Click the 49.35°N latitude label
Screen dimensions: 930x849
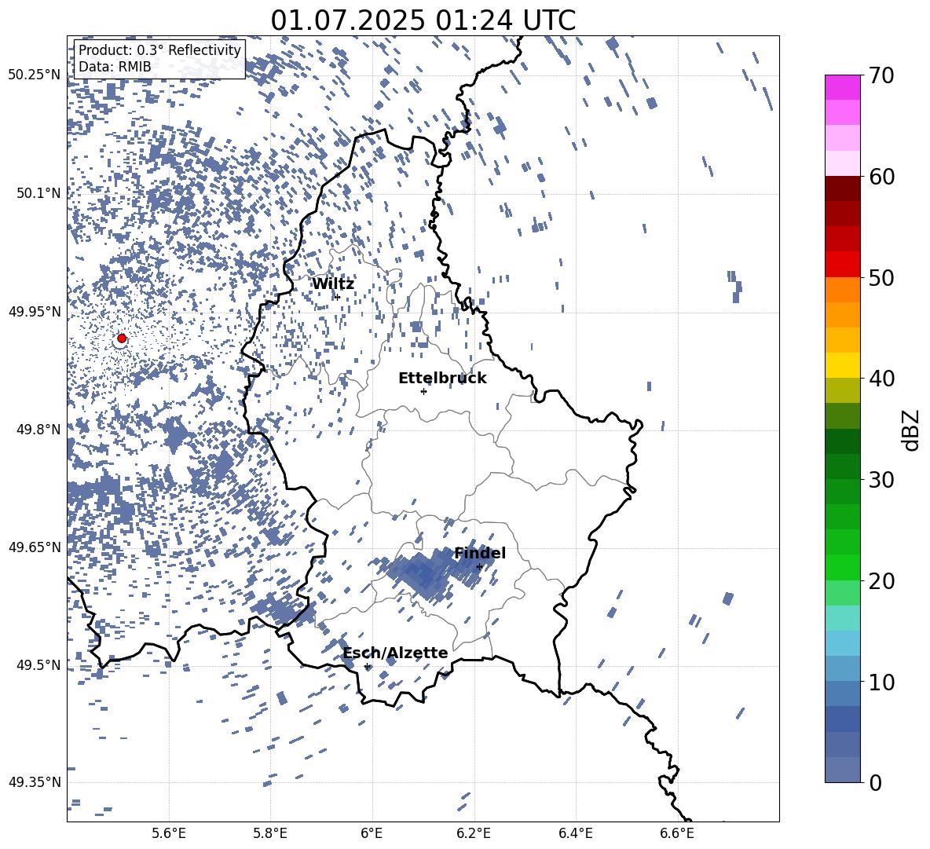click(x=35, y=782)
